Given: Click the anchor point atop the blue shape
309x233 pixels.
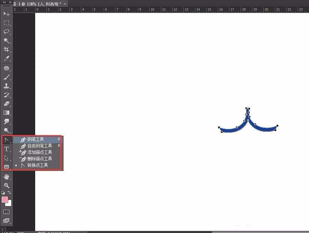Looking at the screenshot, I should [x=247, y=108].
